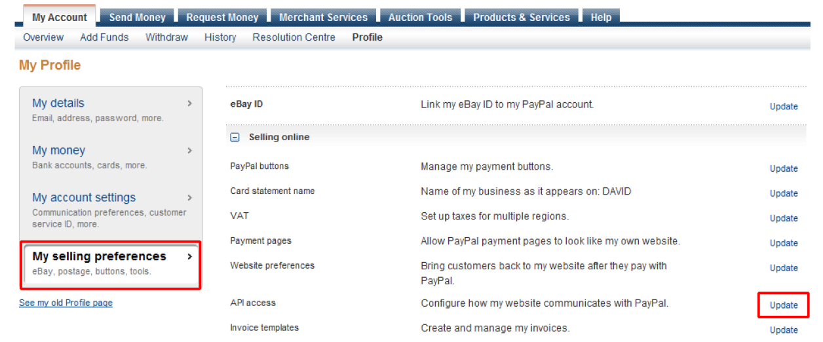
Task: Collapse the Selling online section minus icon
Action: (x=235, y=138)
